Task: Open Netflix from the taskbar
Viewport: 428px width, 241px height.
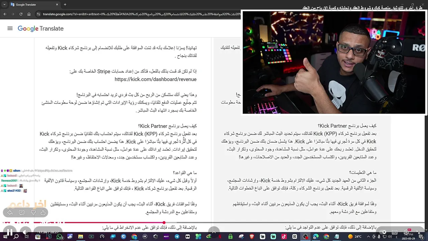Action: 220,237
